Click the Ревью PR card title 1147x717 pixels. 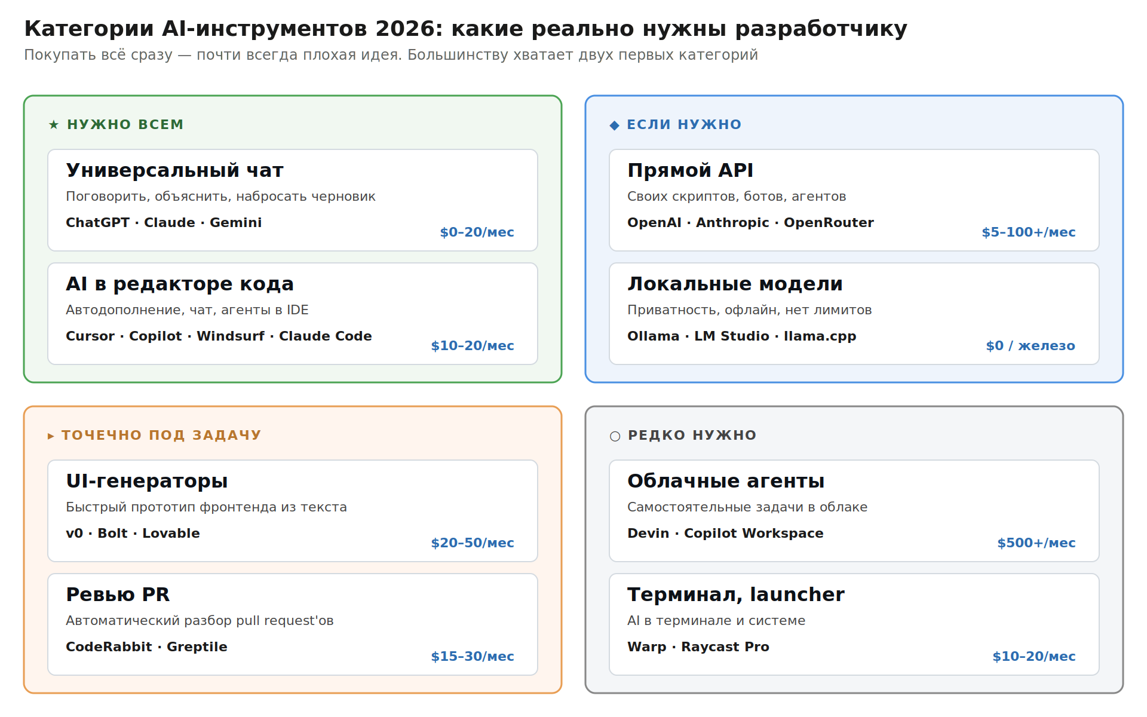118,595
